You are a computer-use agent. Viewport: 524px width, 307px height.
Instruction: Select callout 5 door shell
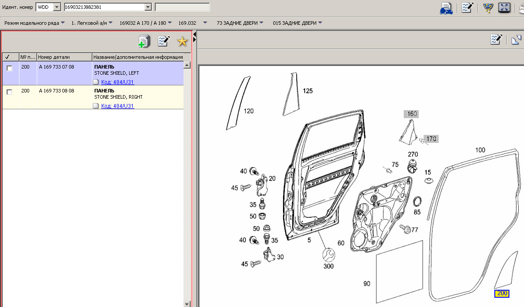(x=309, y=240)
